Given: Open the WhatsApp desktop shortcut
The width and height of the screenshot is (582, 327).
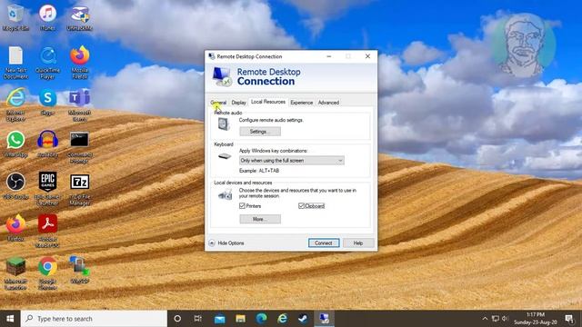Looking at the screenshot, I should tap(15, 144).
